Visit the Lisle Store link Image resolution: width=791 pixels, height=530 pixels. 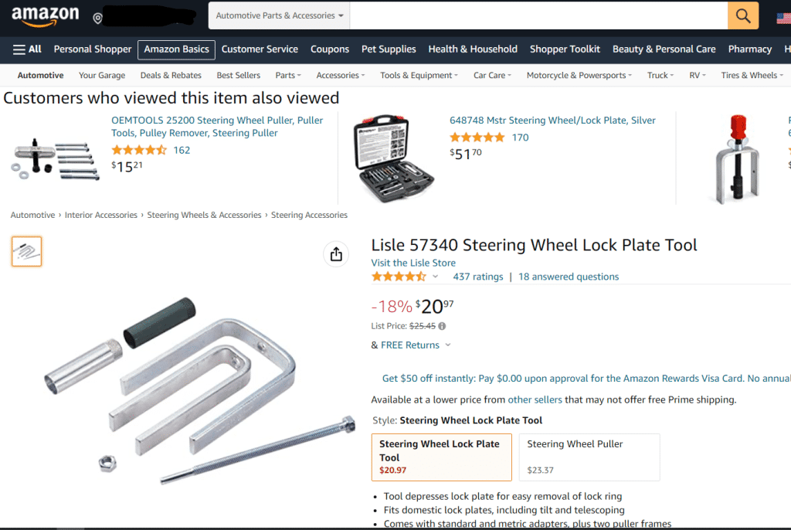[x=413, y=263]
